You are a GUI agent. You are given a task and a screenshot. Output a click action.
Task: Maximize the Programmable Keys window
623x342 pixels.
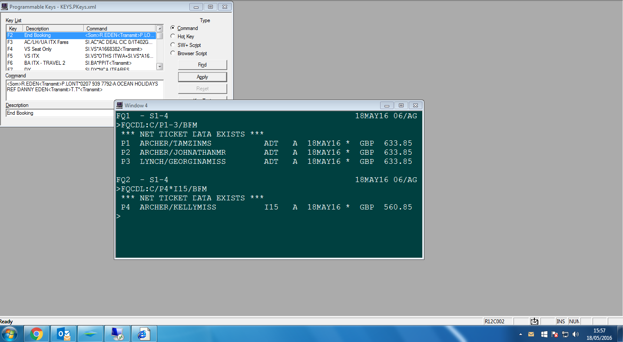210,7
